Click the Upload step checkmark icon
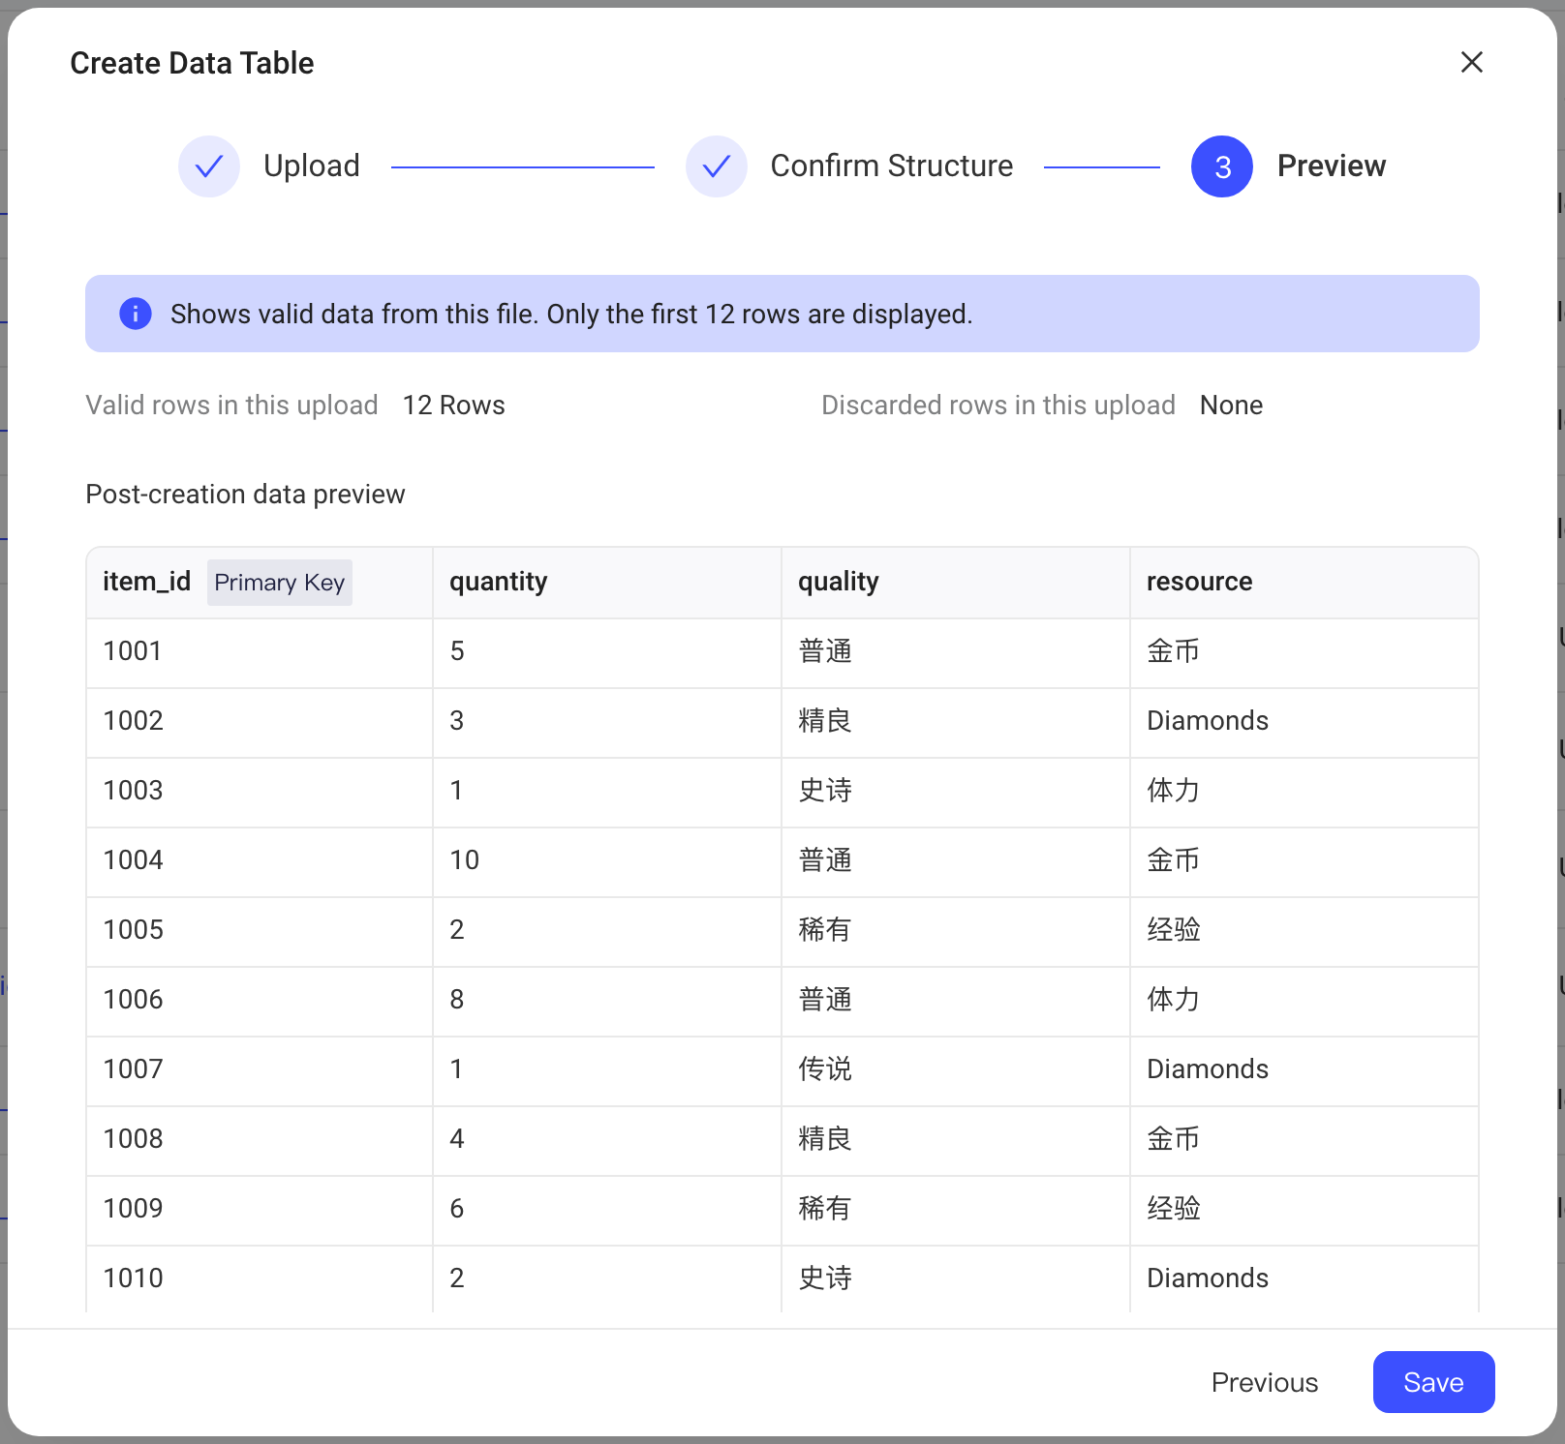The height and width of the screenshot is (1444, 1565). [209, 166]
